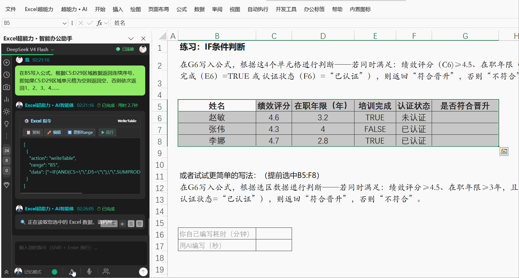519x278 pixels.
Task: Click the microphone voice input icon
Action: (x=89, y=271)
